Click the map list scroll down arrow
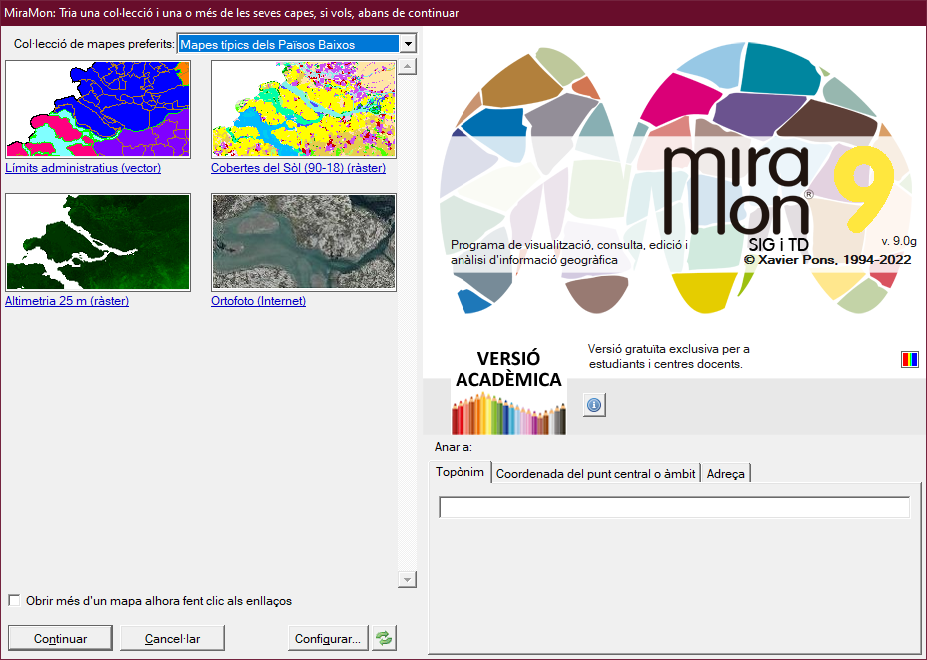The image size is (927, 660). pos(407,579)
